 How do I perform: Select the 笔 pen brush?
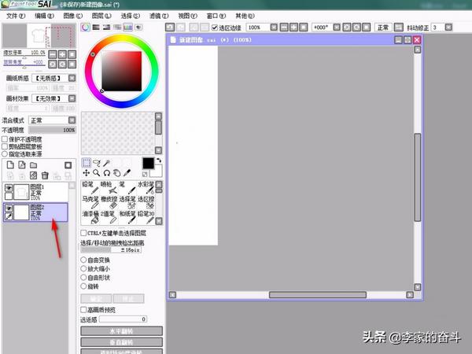[127, 187]
